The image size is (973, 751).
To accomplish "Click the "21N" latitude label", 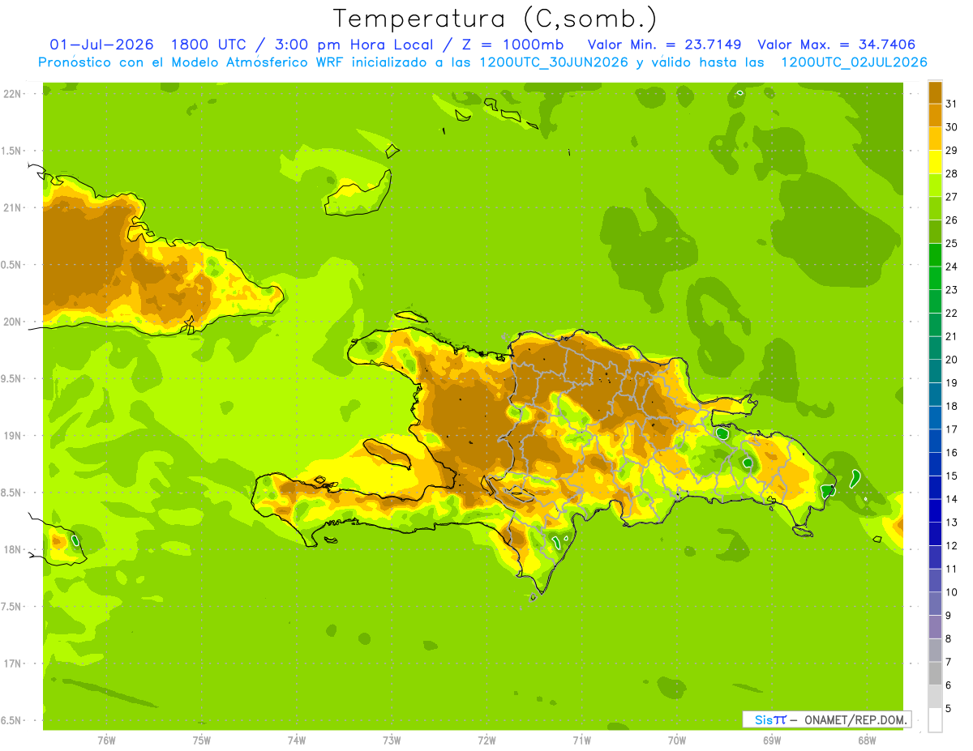I will click(x=12, y=207).
